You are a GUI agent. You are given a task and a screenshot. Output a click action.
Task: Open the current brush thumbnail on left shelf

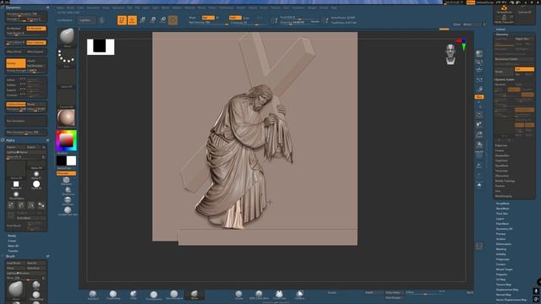click(67, 37)
